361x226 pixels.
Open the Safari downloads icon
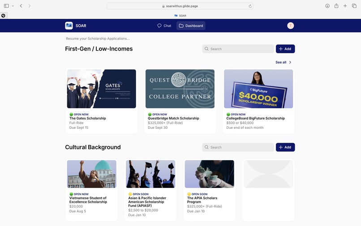pyautogui.click(x=327, y=6)
